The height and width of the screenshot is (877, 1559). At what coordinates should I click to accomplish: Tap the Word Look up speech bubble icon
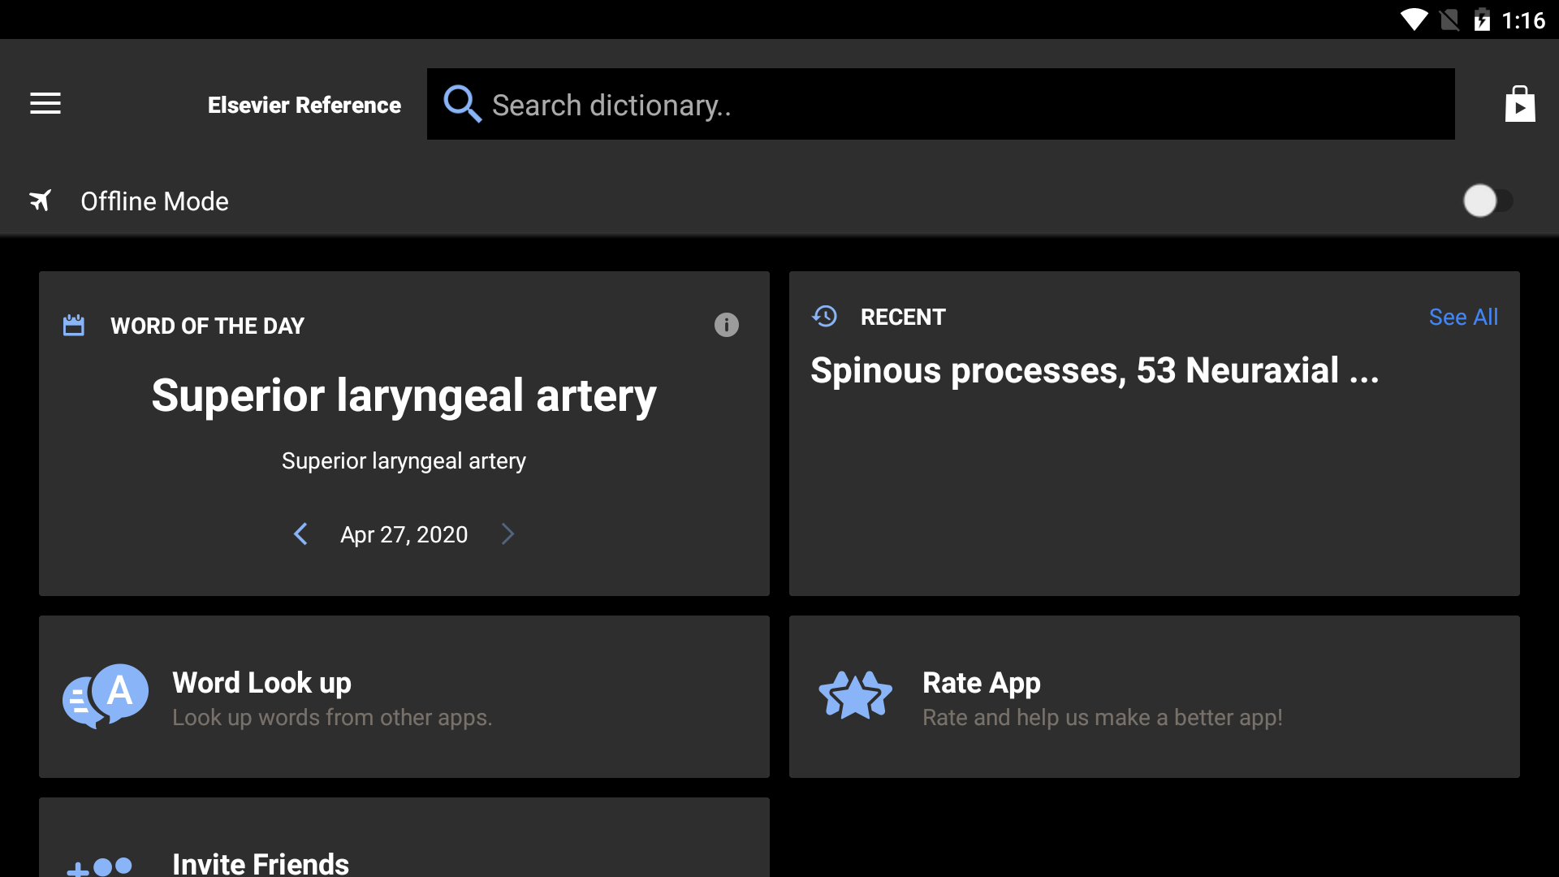pos(106,696)
